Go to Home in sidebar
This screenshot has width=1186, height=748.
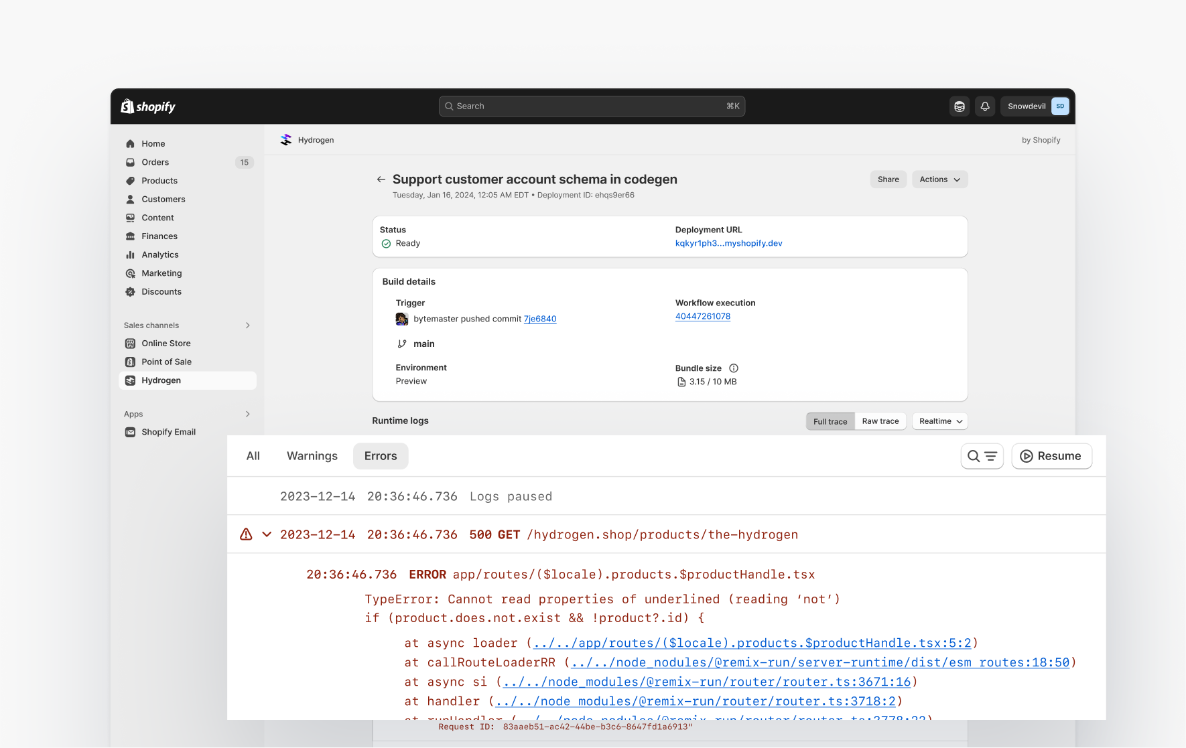tap(188, 144)
